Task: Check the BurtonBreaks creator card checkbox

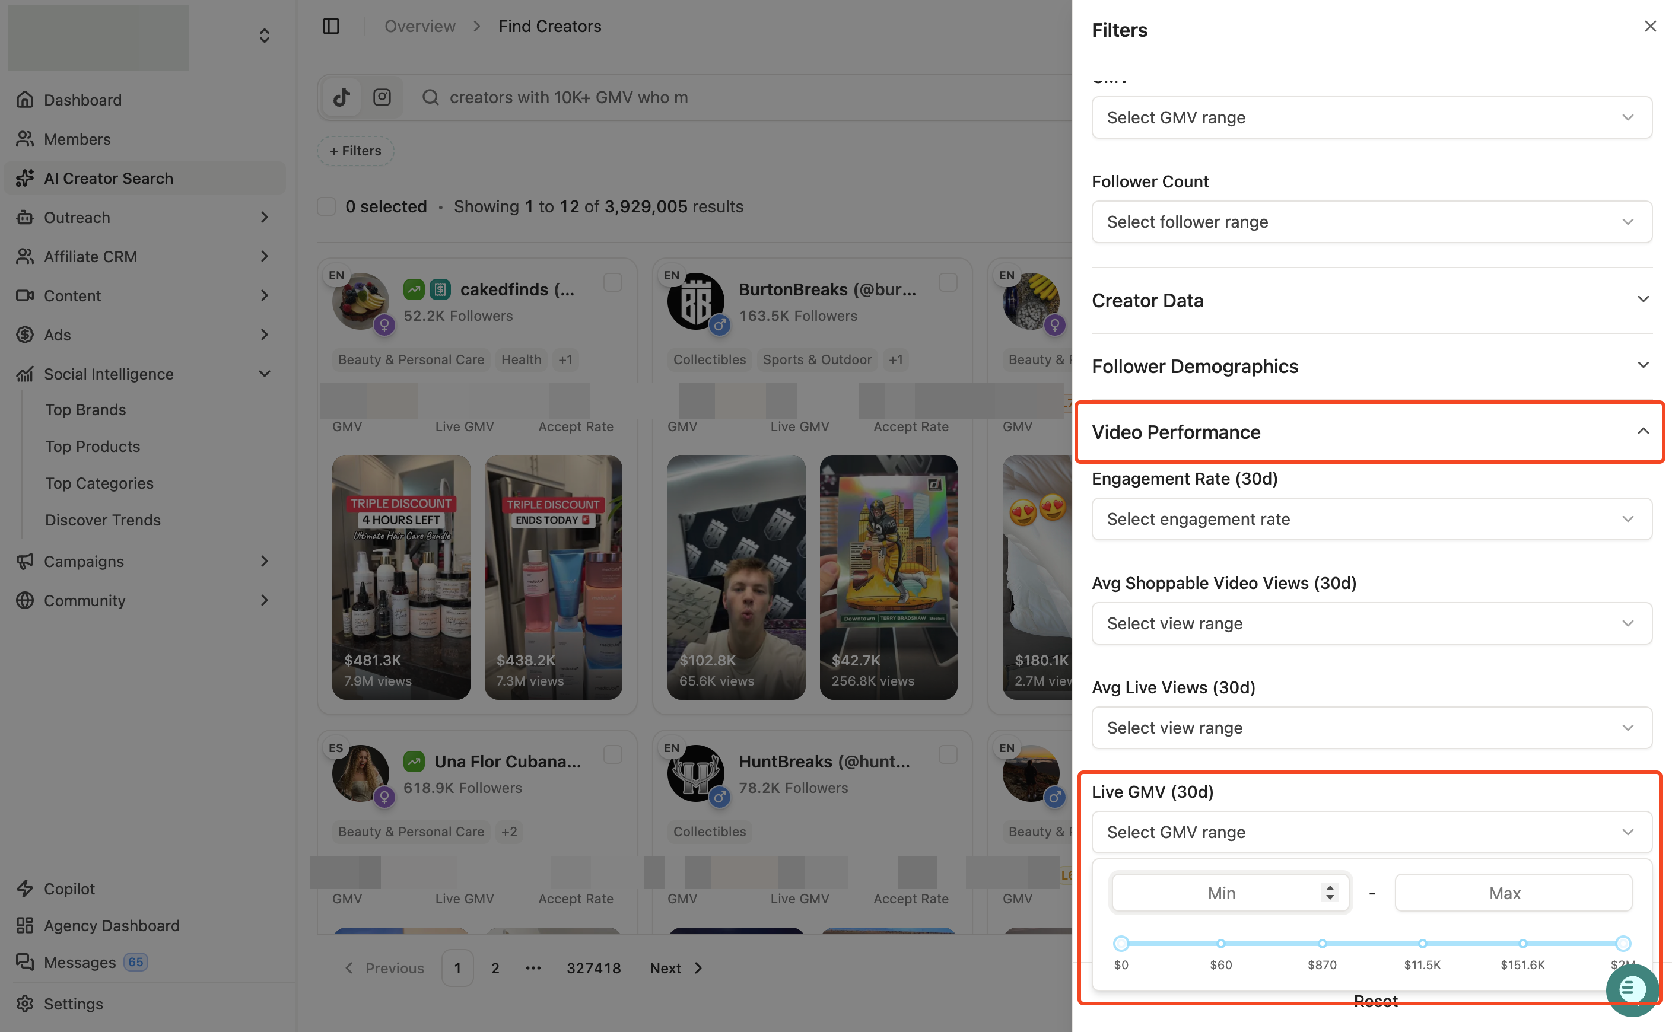Action: coord(948,282)
